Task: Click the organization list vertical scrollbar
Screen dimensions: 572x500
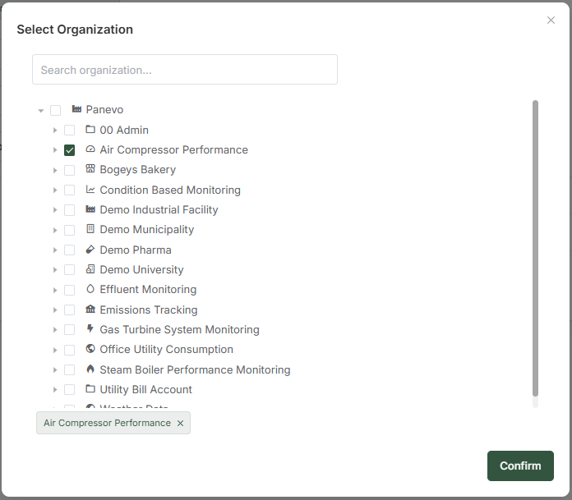Action: tap(535, 248)
